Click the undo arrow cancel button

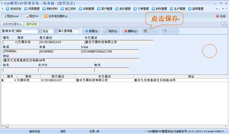click(170, 31)
